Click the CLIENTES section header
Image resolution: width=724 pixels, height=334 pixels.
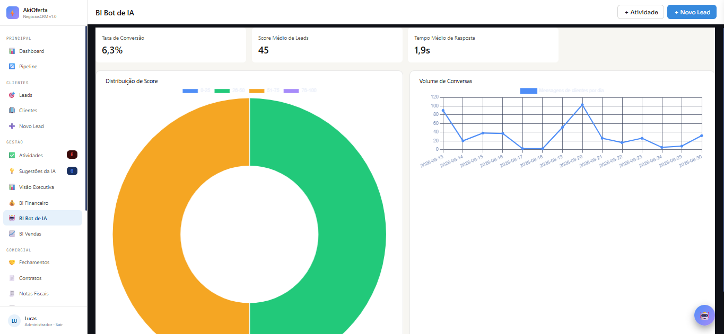18,83
